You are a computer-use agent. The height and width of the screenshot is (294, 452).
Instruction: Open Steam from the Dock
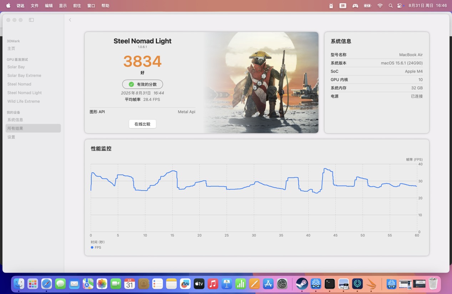pyautogui.click(x=302, y=284)
